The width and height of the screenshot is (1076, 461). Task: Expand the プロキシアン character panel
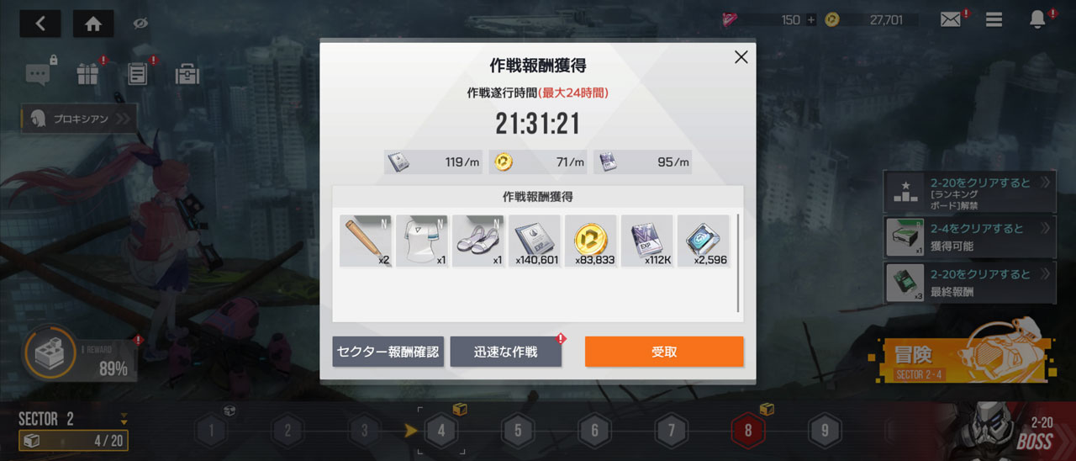click(x=77, y=119)
